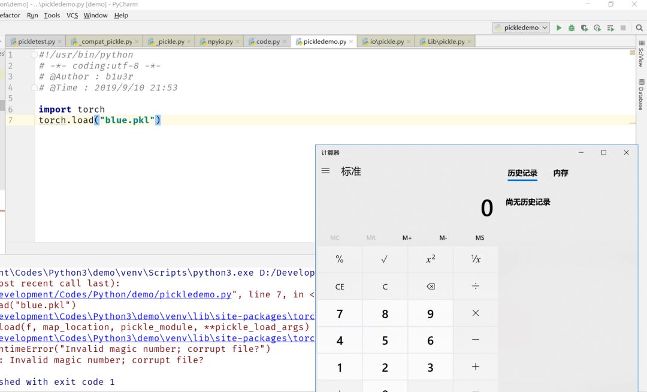Open the calculator hamburger navigation menu

[x=325, y=171]
